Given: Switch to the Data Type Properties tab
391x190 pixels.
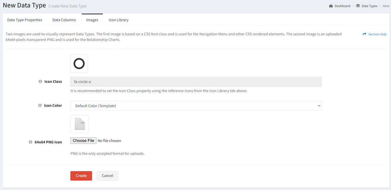Looking at the screenshot, I should 25,20.
